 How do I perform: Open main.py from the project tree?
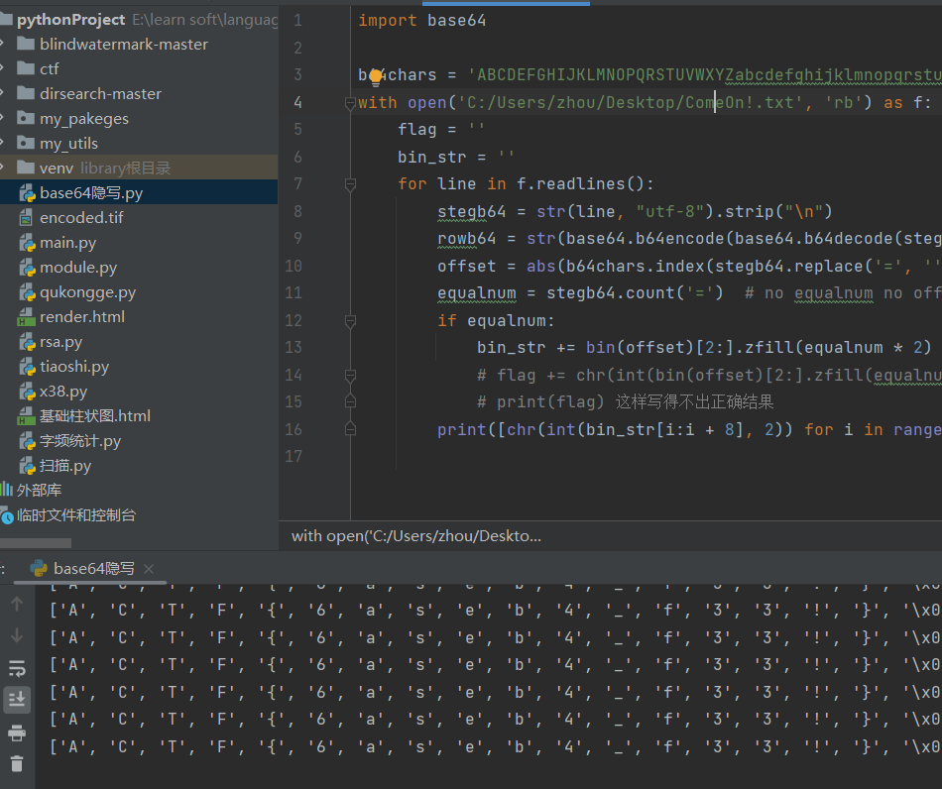click(x=67, y=243)
